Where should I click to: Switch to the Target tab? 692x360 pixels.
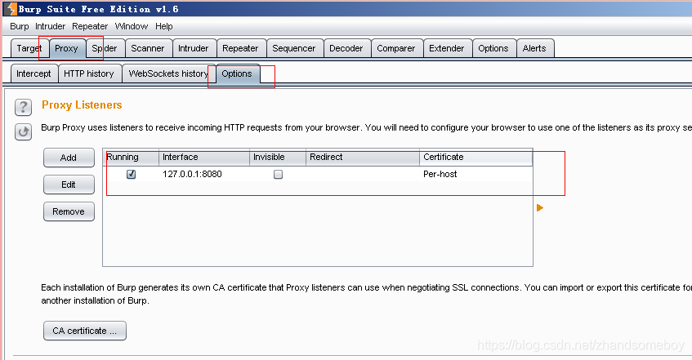tap(29, 48)
